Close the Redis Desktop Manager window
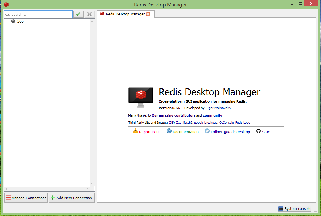The height and width of the screenshot is (216, 321). click(x=311, y=3)
